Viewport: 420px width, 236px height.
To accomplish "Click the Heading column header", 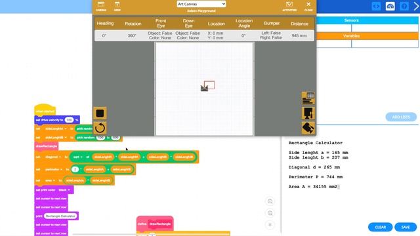I will click(105, 24).
